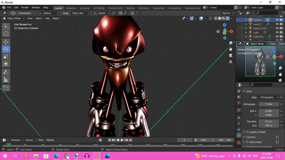Click the End frame 250 field

pyautogui.click(x=225, y=140)
